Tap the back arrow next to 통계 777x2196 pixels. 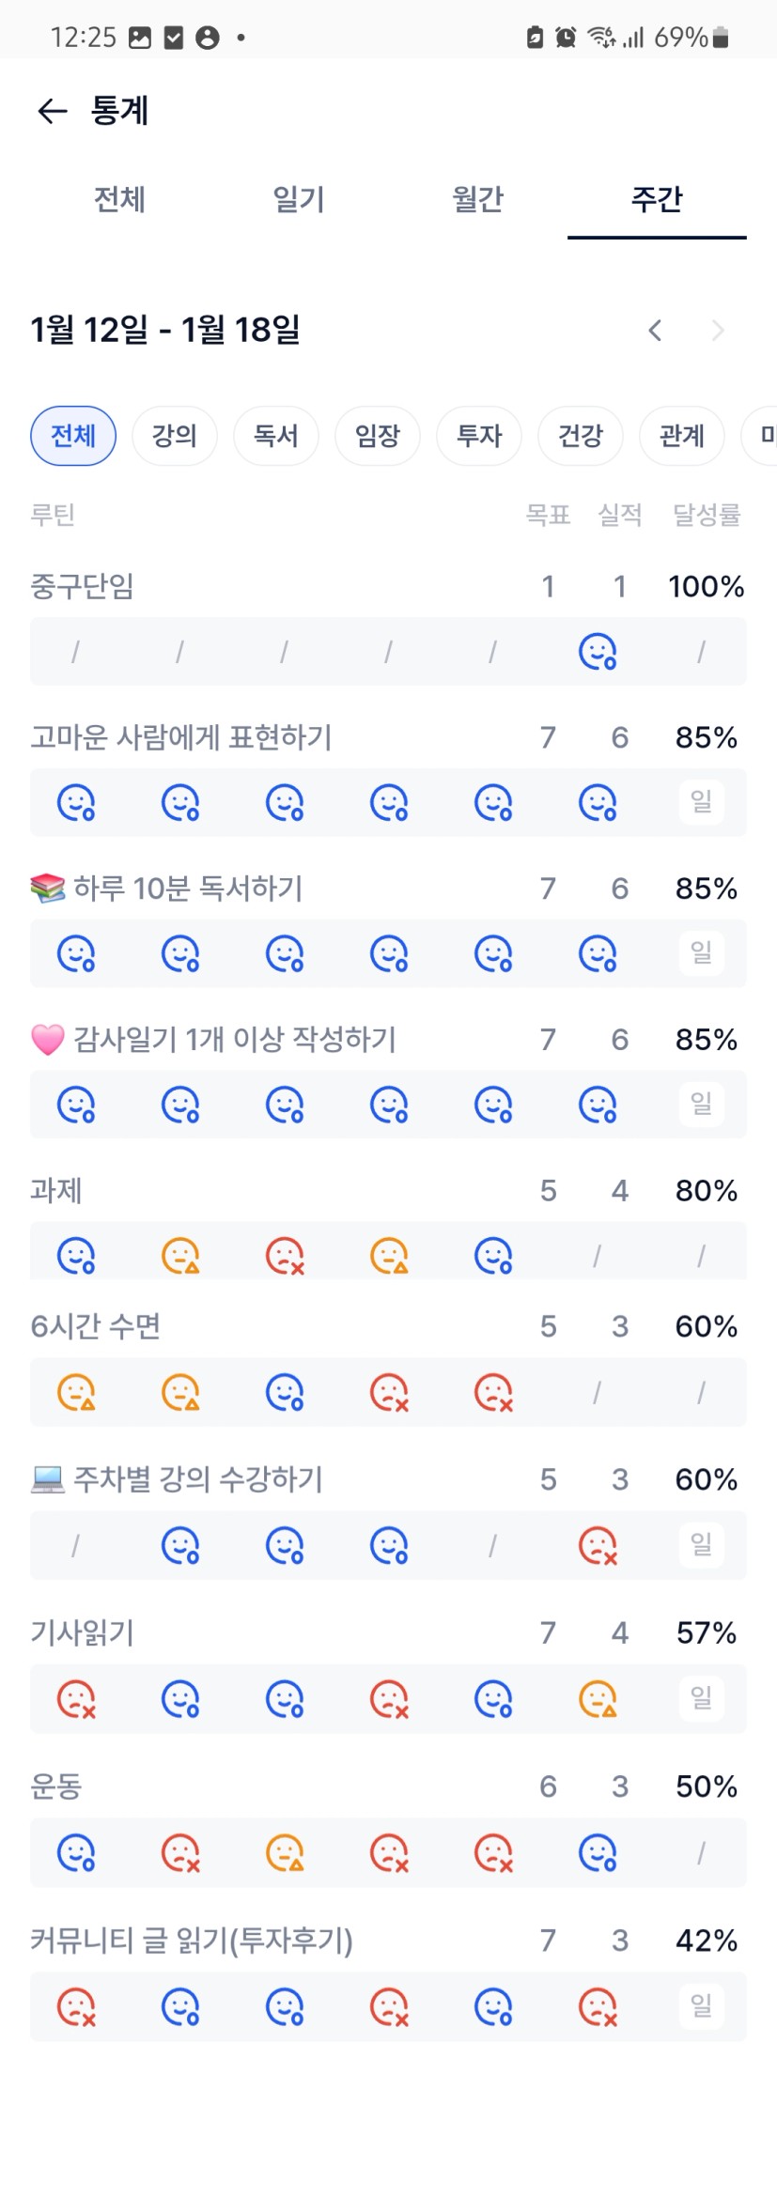[52, 112]
